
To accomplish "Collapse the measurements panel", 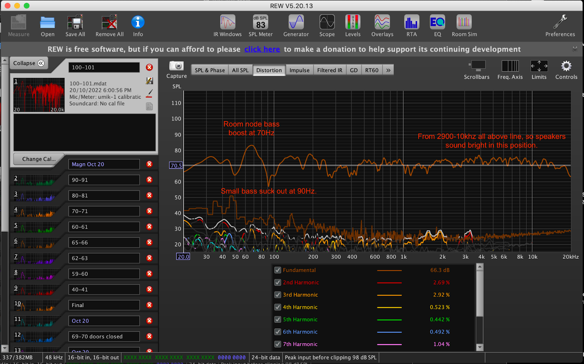I will pos(29,63).
